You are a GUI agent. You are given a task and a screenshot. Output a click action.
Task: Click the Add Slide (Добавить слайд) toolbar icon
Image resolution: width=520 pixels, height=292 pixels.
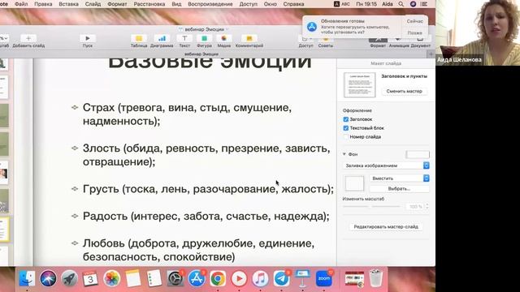point(28,38)
